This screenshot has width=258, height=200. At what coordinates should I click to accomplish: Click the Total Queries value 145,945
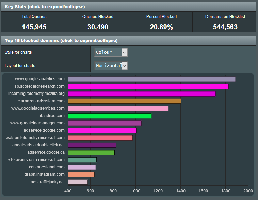(34, 27)
